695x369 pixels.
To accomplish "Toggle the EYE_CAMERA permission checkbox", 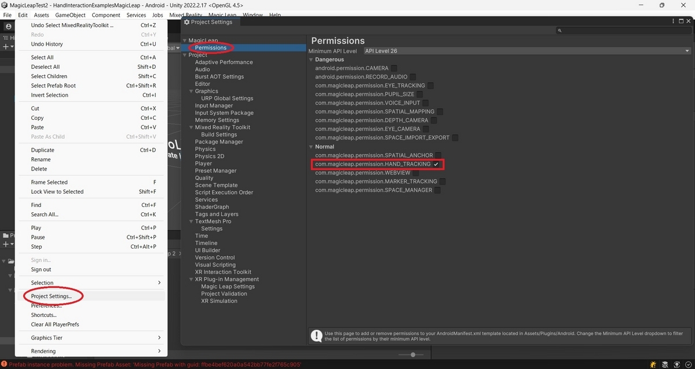I will tap(426, 129).
